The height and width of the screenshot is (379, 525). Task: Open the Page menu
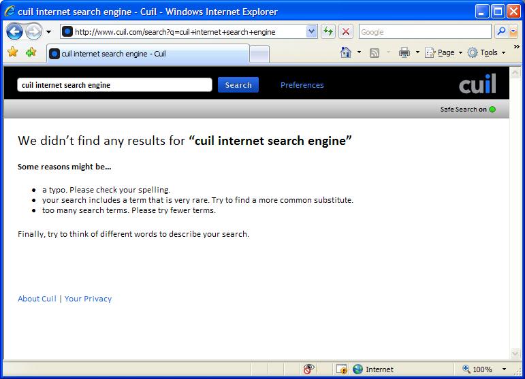(x=444, y=52)
